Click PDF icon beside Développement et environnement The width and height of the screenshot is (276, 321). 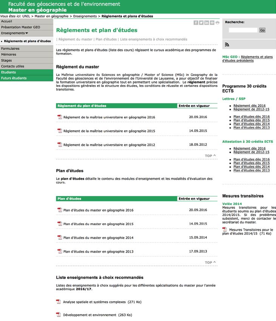tap(59, 315)
